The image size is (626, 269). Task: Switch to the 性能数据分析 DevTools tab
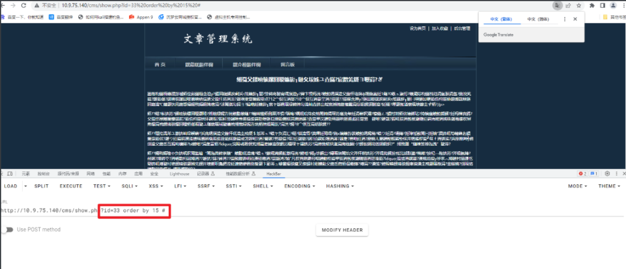[x=240, y=174]
